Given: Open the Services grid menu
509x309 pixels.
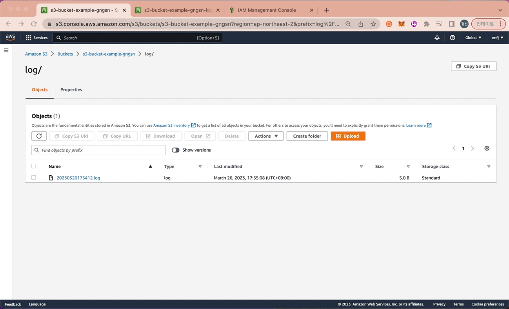Looking at the screenshot, I should pos(36,38).
